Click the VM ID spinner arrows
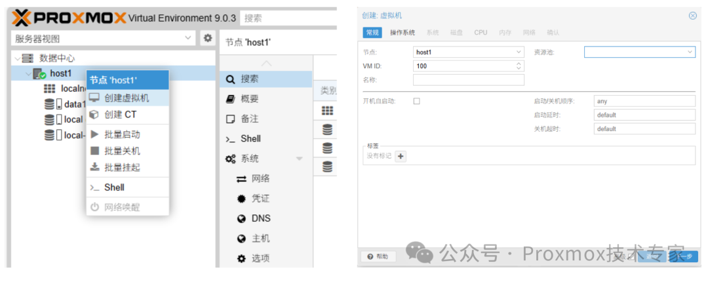 [x=519, y=66]
